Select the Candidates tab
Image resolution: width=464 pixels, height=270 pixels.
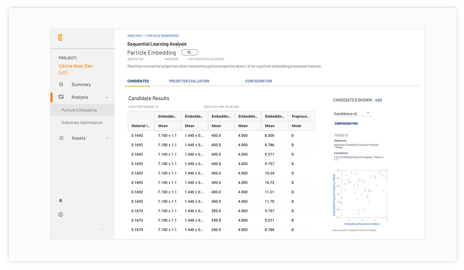(138, 81)
